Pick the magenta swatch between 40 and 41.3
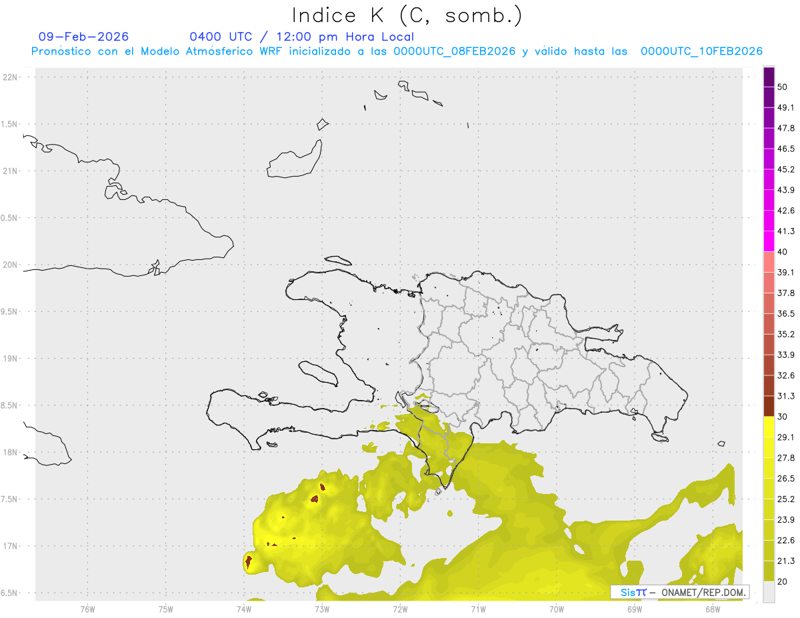This screenshot has width=800, height=618. [769, 241]
